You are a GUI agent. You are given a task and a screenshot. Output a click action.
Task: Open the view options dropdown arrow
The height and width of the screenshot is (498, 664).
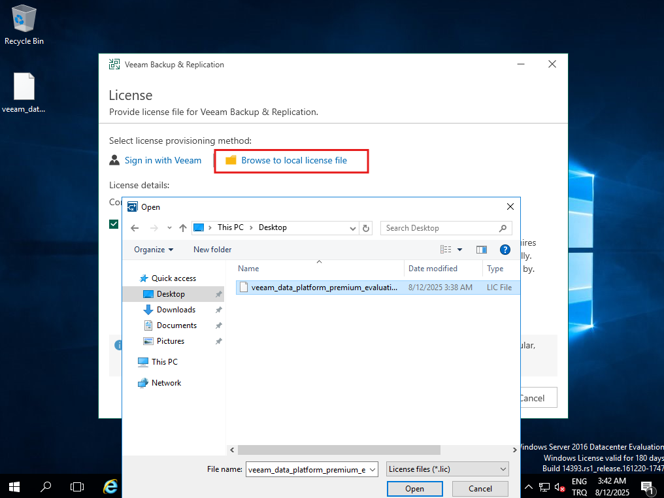pos(460,250)
